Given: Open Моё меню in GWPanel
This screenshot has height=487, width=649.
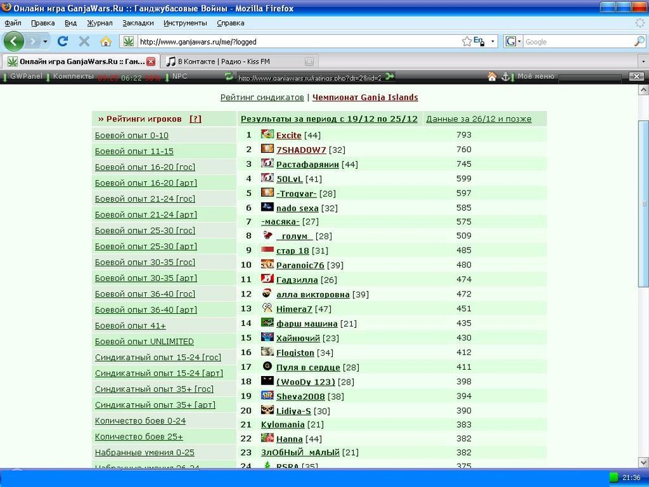Looking at the screenshot, I should [535, 76].
